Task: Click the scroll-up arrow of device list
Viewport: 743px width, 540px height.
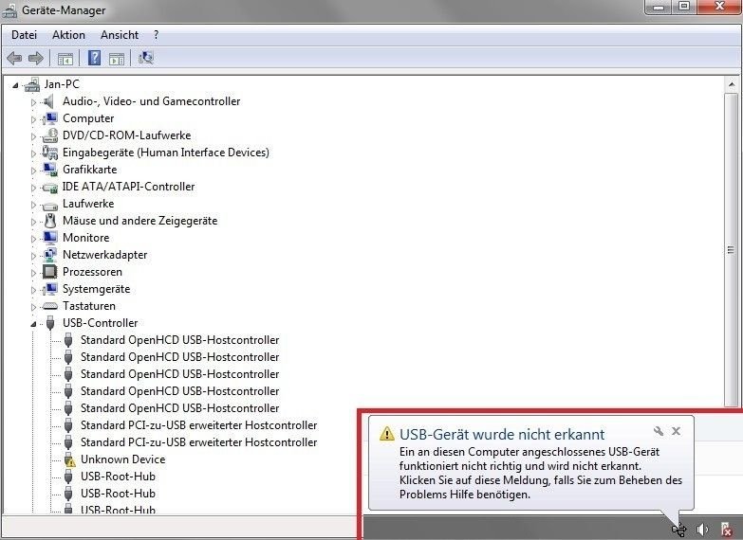Action: pos(732,84)
